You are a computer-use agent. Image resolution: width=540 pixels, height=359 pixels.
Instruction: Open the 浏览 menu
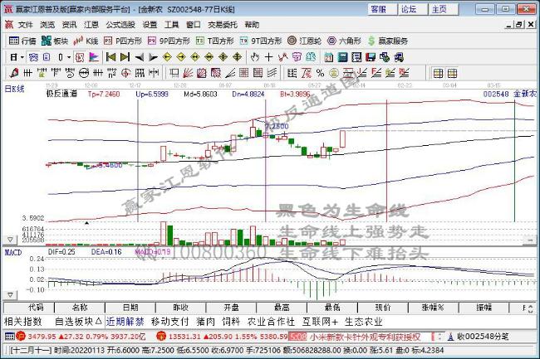point(47,25)
